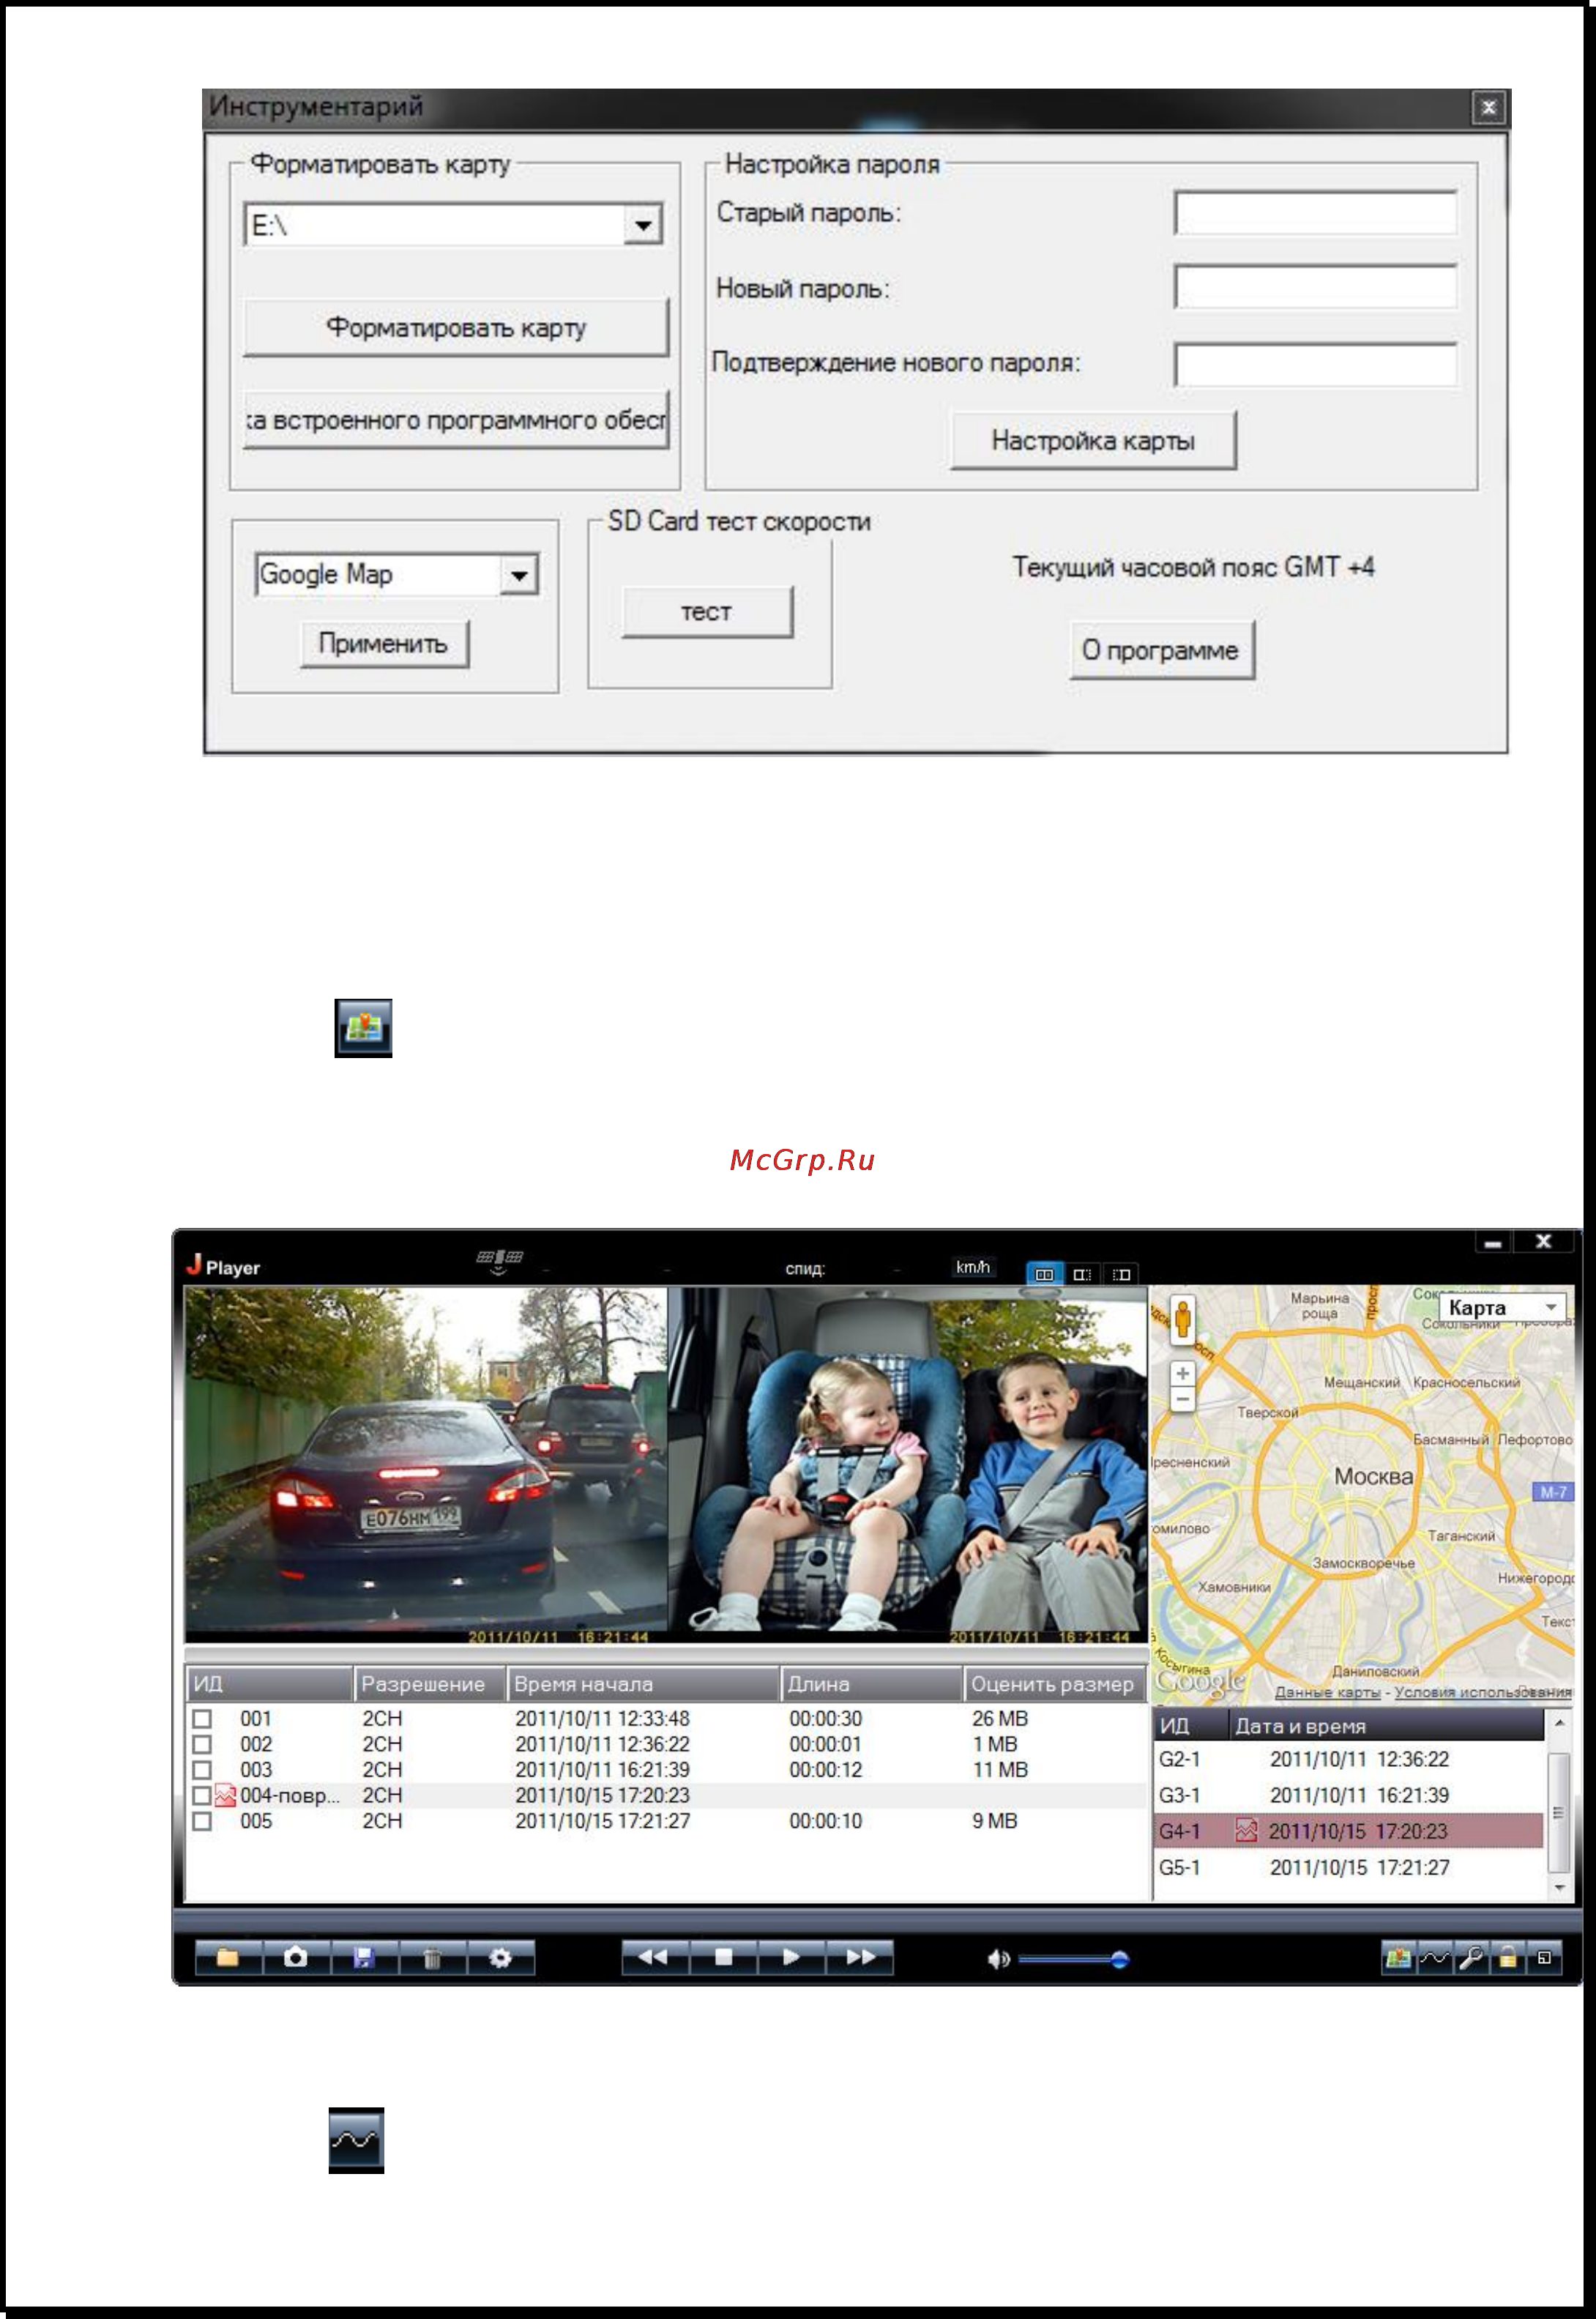Delete recording with the trash icon
This screenshot has height=2319, width=1596.
click(x=432, y=1957)
